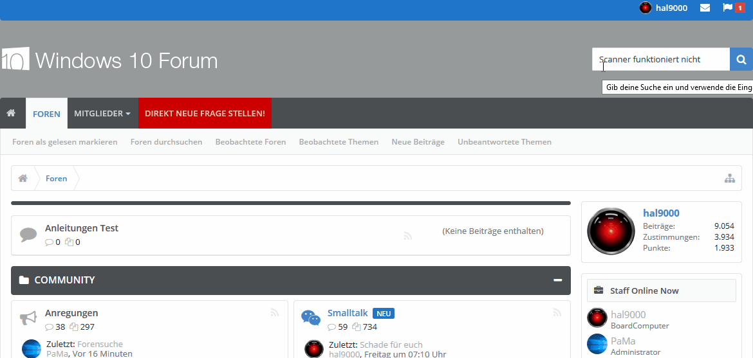The image size is (753, 358).
Task: Click Foren als gelesen markieren
Action: [x=65, y=142]
